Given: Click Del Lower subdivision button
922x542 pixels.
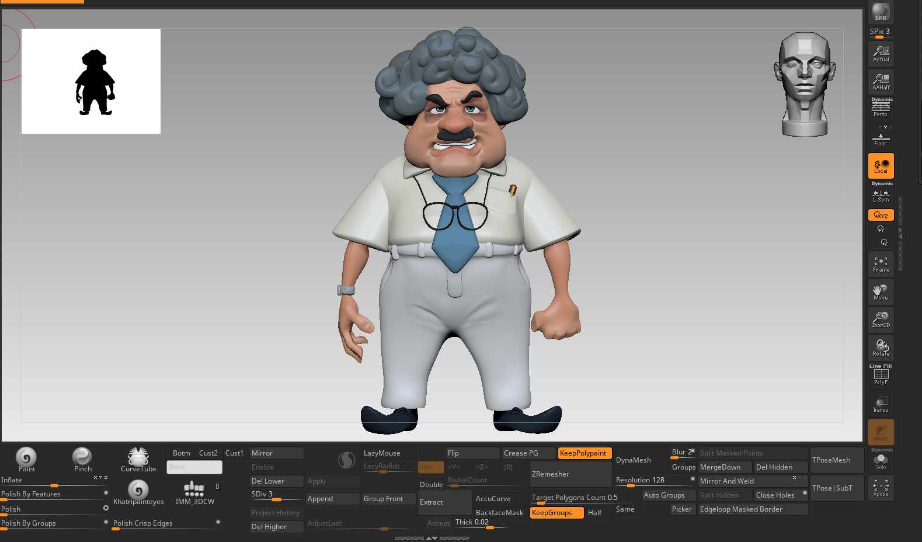Looking at the screenshot, I should [276, 481].
